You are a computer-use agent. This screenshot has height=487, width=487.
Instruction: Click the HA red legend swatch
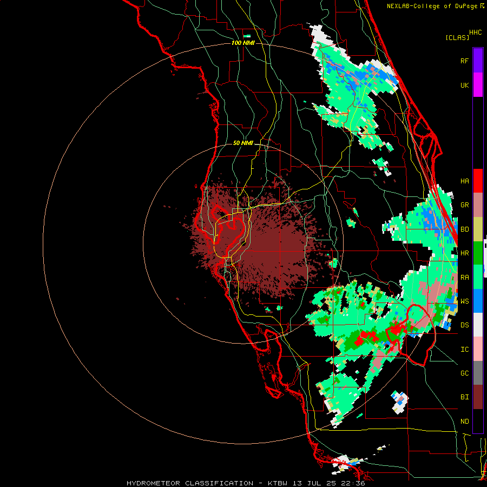coord(478,181)
